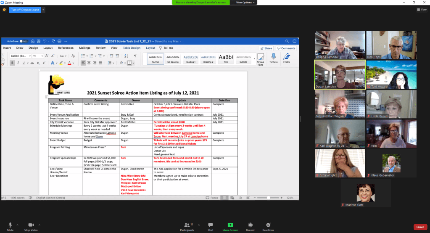Click the red Leave button
The image size is (430, 233).
pyautogui.click(x=419, y=227)
